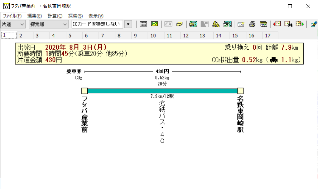Viewport: 318px width, 189px height.
Task: Open the 探索順 sort order dropdown
Action: coord(48,24)
